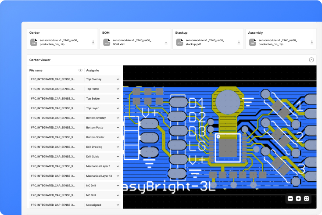Open the Top Overlay assignment dropdown
The width and height of the screenshot is (322, 215).
102,79
